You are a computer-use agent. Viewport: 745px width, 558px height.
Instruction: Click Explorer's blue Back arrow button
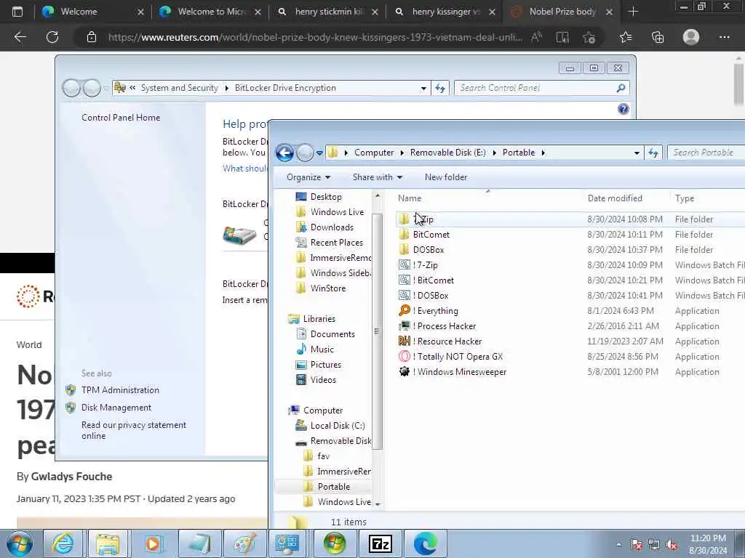pyautogui.click(x=284, y=153)
